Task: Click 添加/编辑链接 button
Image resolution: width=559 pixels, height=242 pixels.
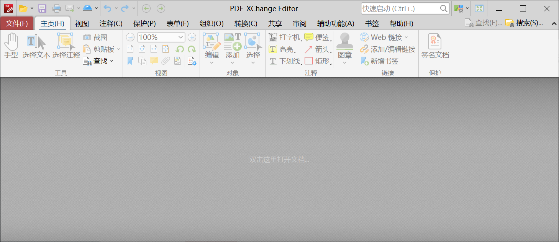Action: [388, 49]
